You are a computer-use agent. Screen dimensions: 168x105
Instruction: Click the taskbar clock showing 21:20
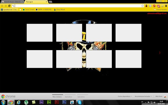pos(161,103)
